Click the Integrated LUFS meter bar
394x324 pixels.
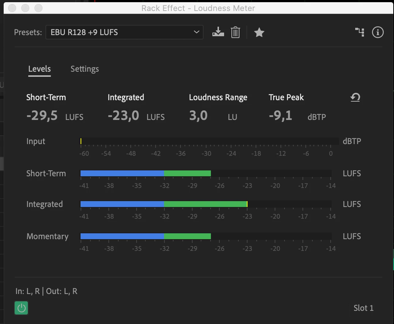[x=206, y=204]
